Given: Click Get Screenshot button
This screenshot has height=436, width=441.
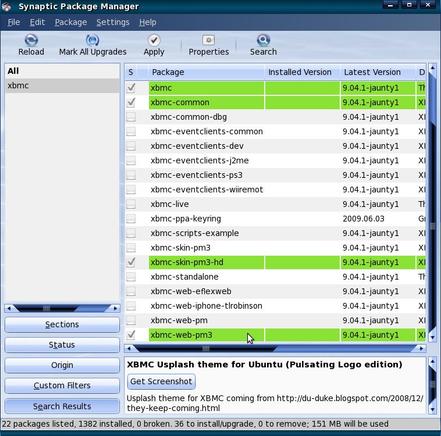Looking at the screenshot, I should pyautogui.click(x=161, y=381).
